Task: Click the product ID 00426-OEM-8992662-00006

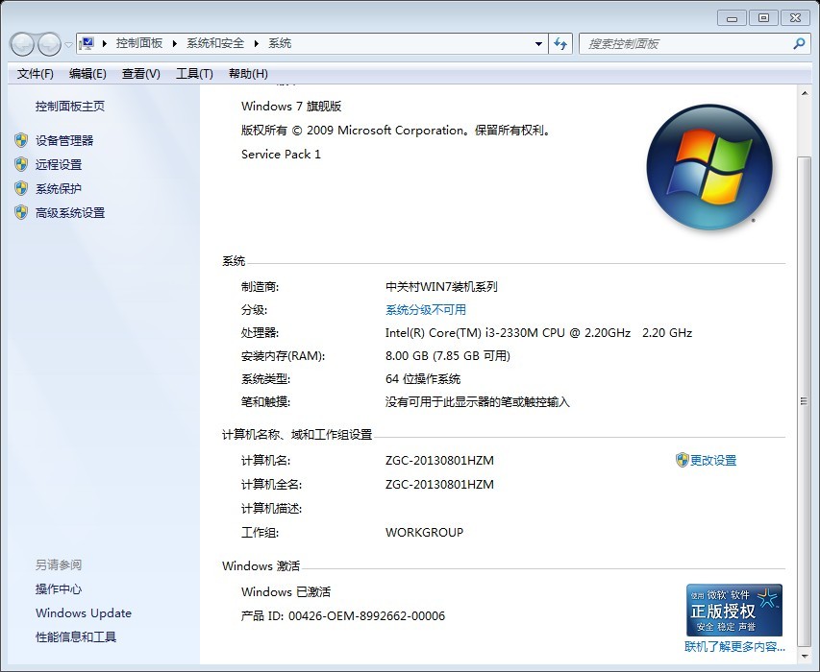Action: click(366, 615)
